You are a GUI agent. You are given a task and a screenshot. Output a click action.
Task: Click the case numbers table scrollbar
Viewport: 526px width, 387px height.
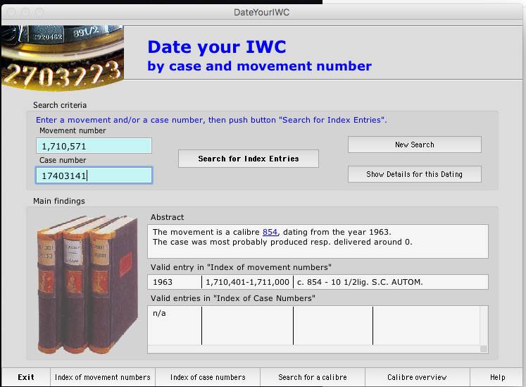[x=483, y=328]
